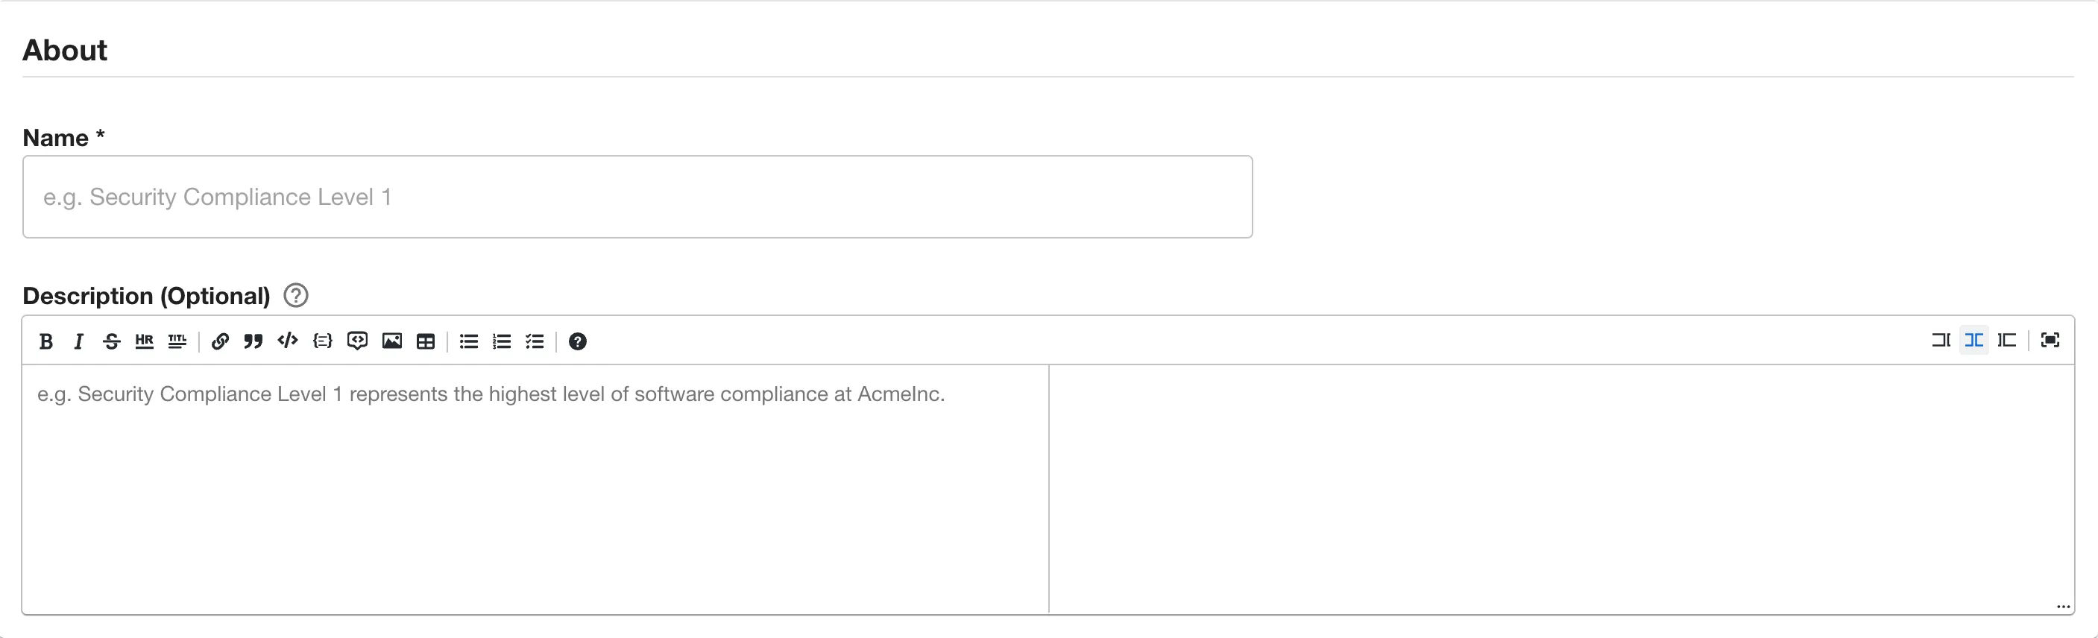Apply italic formatting in the description toolbar
This screenshot has width=2098, height=638.
point(79,341)
